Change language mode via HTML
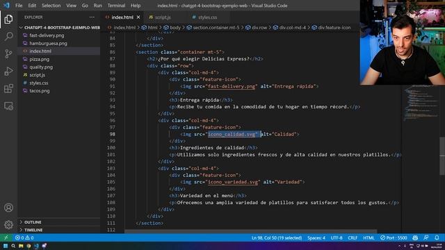 pos(369,237)
